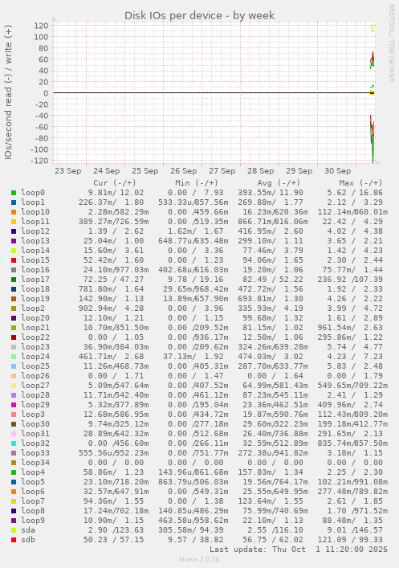
Task: Click the 'loop31' legend label
Action: coord(35,434)
